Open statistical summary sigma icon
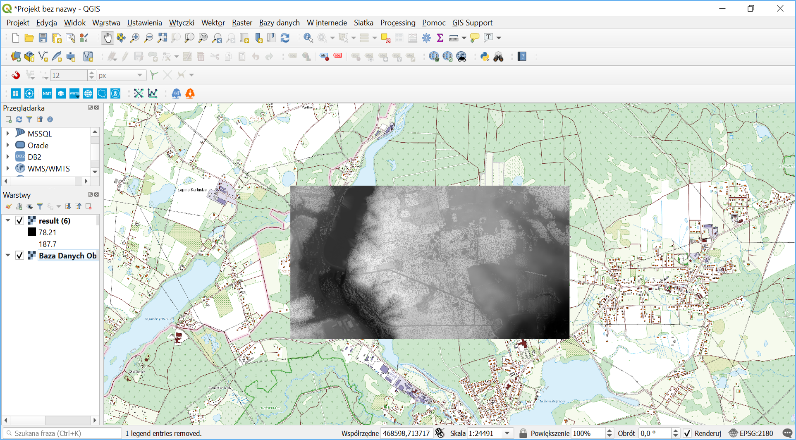Viewport: 796px width, 440px height. point(440,38)
